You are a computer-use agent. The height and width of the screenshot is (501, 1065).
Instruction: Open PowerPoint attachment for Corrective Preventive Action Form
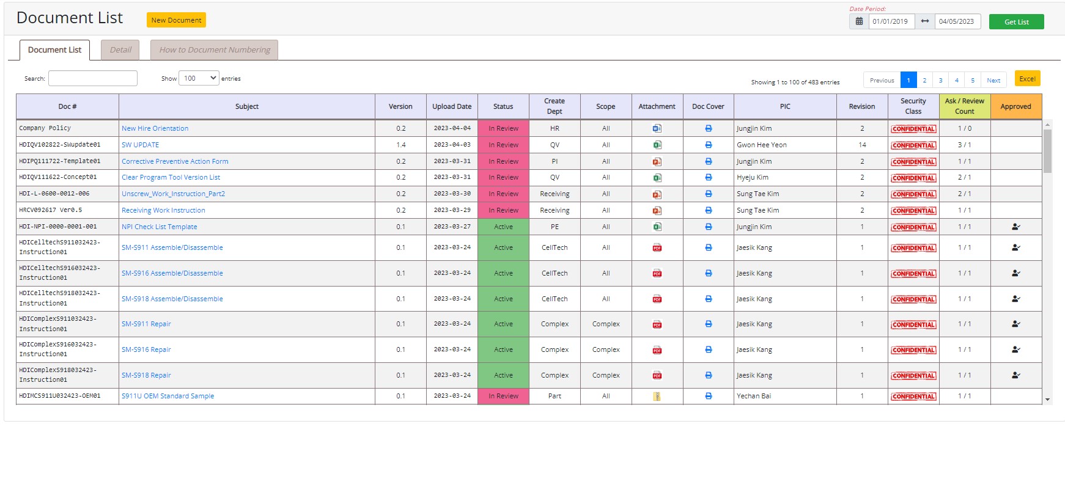point(657,161)
